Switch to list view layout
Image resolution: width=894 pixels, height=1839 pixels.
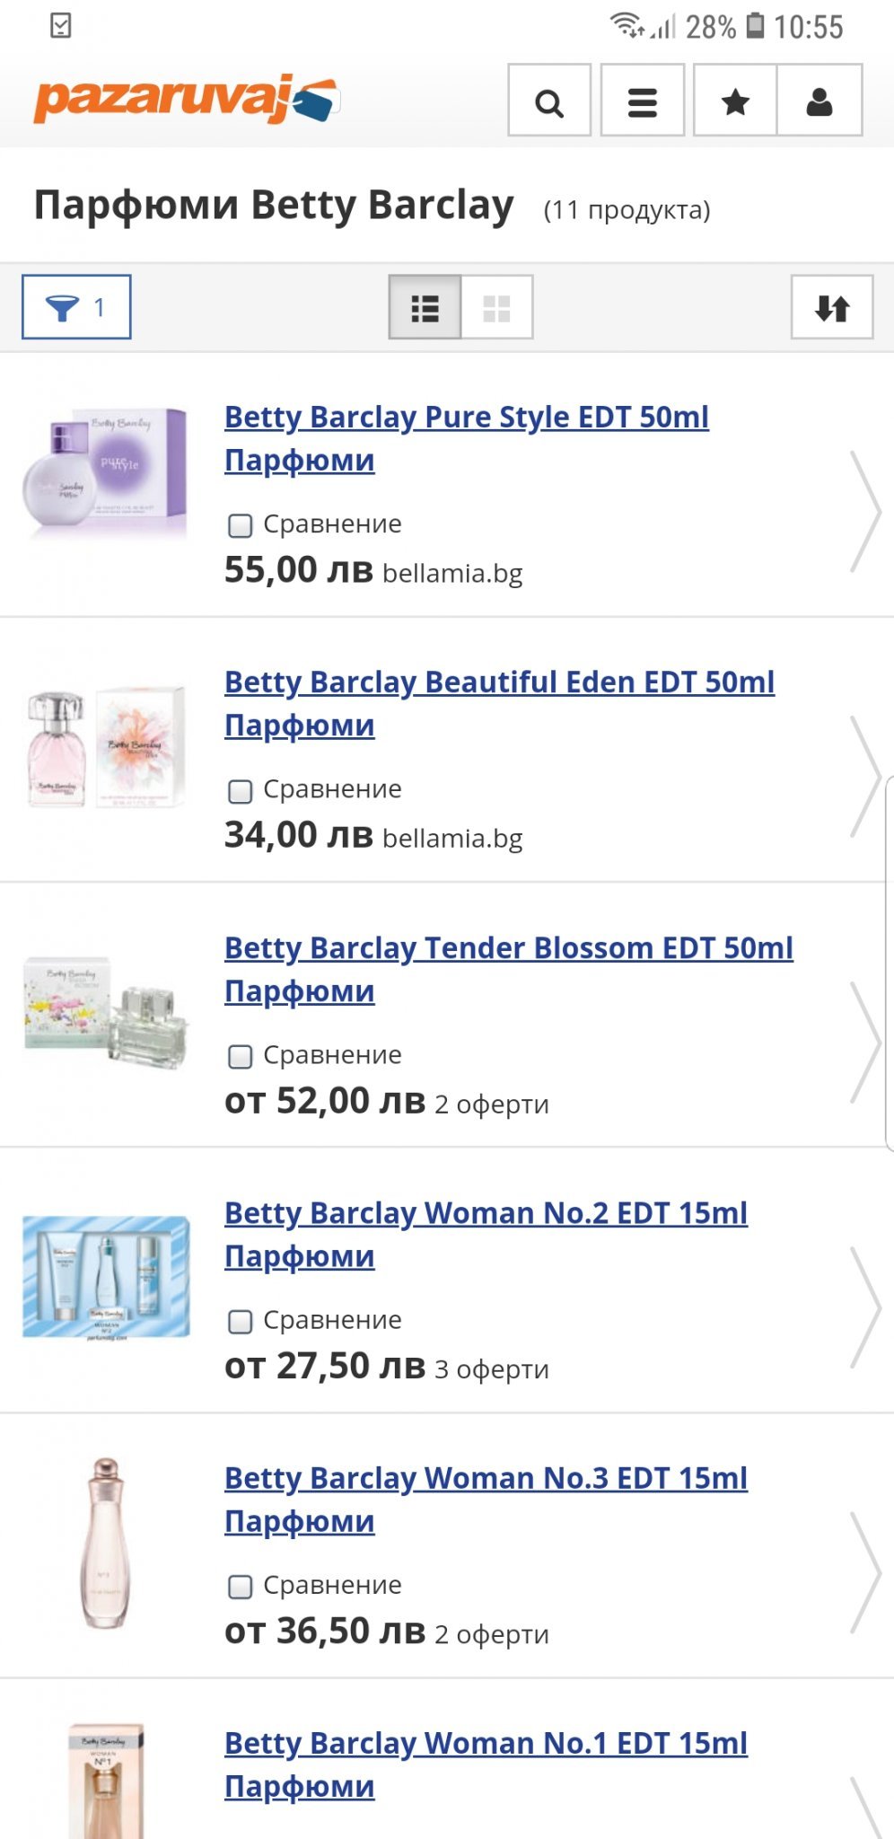tap(425, 307)
